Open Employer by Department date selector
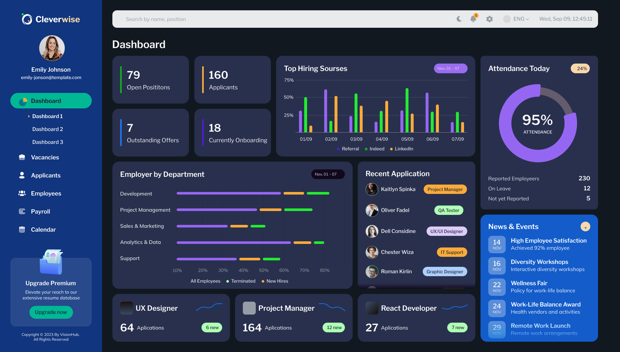 328,174
